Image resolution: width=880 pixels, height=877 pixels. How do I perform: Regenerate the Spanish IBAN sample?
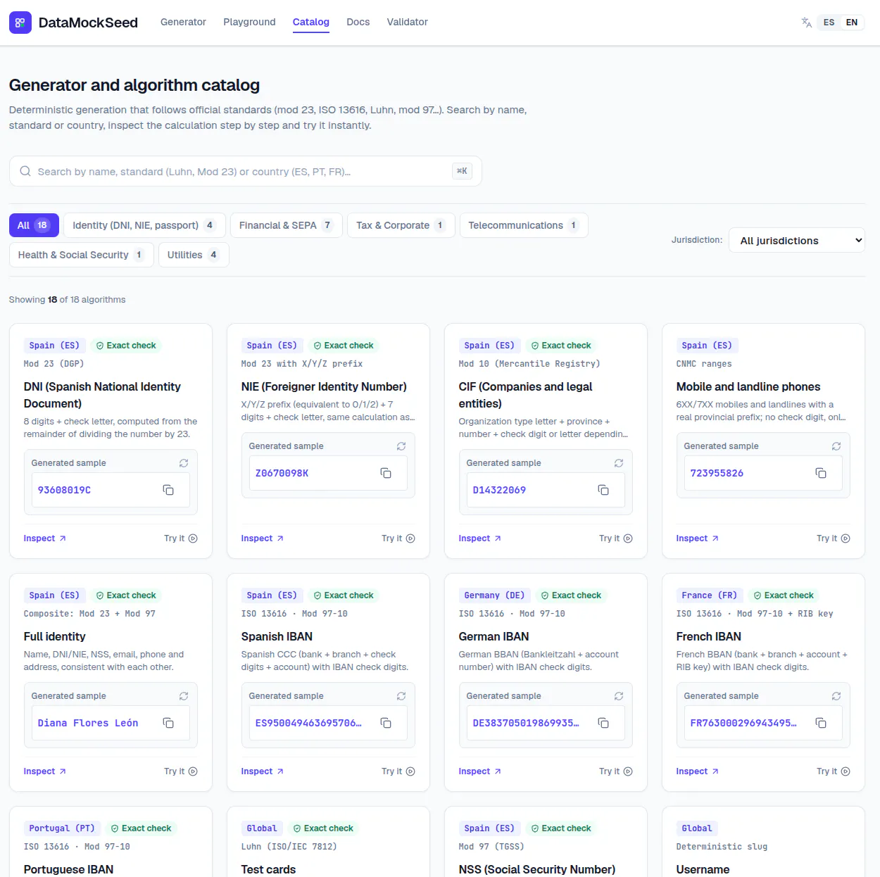click(401, 696)
